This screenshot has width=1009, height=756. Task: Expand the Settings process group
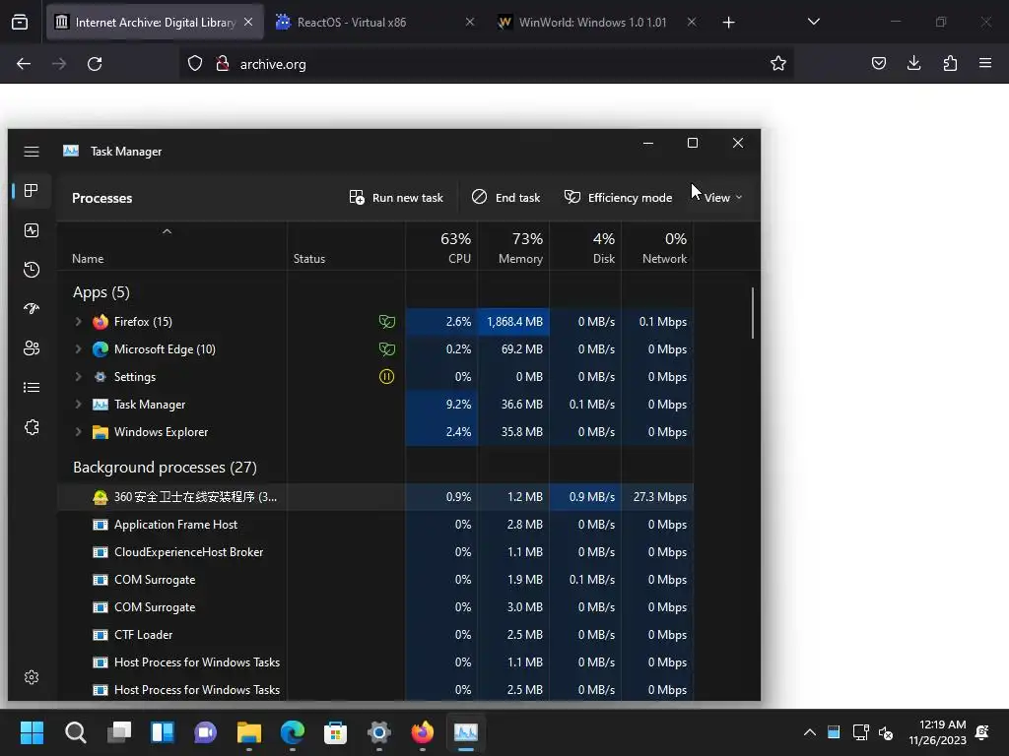pos(78,377)
